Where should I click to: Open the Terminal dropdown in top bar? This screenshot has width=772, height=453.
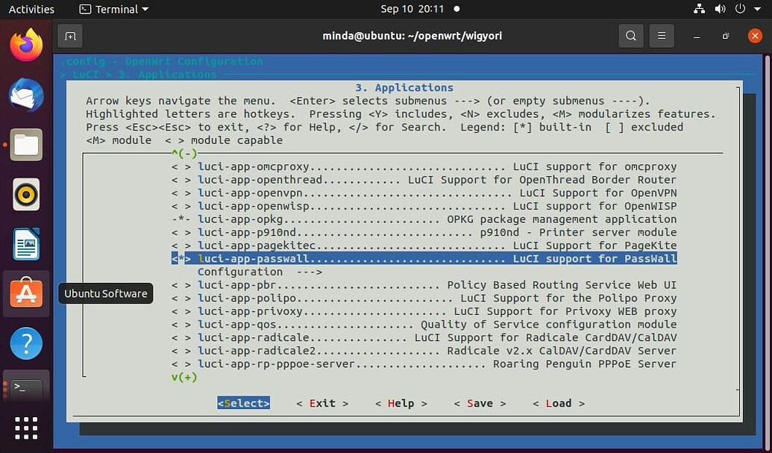click(x=113, y=9)
